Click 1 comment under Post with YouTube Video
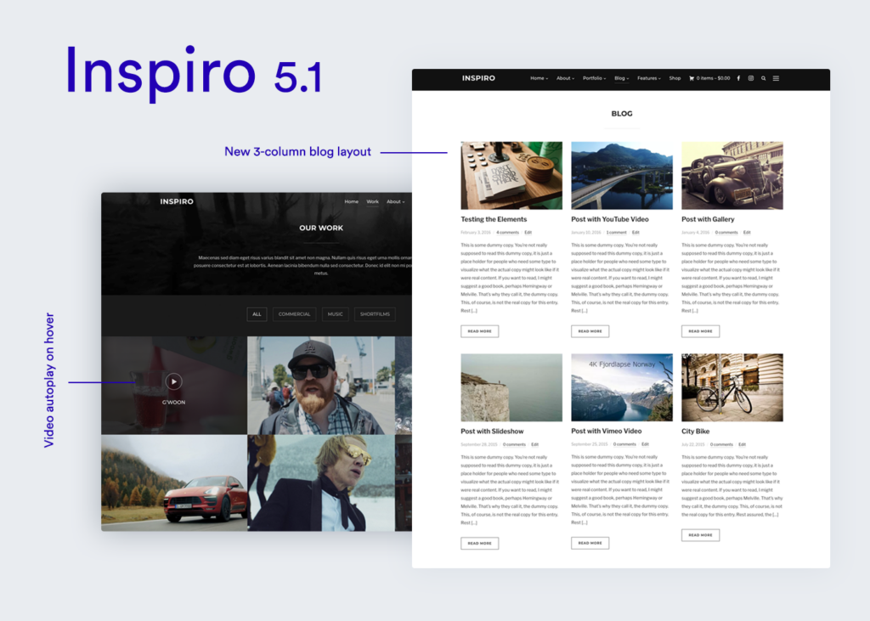This screenshot has height=621, width=870. pos(617,233)
